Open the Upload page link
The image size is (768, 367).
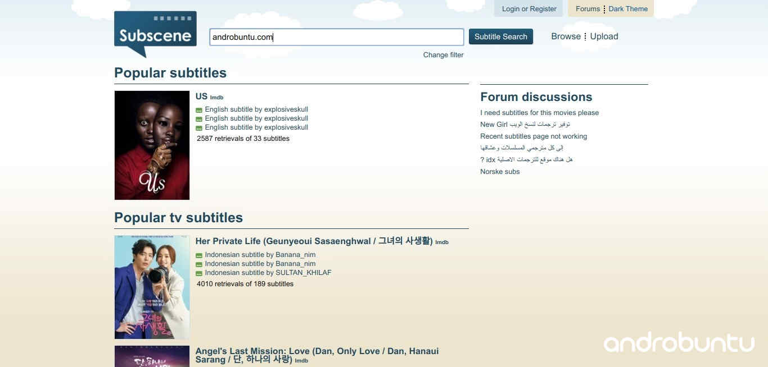pyautogui.click(x=604, y=36)
